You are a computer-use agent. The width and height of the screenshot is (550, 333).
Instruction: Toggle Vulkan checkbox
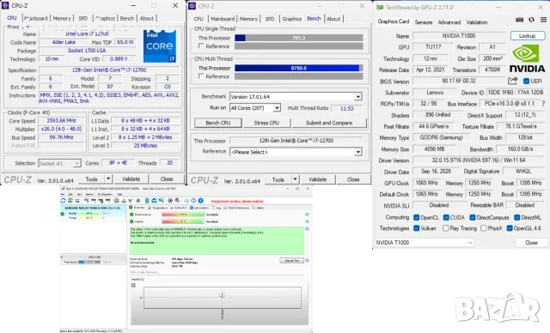pos(416,228)
